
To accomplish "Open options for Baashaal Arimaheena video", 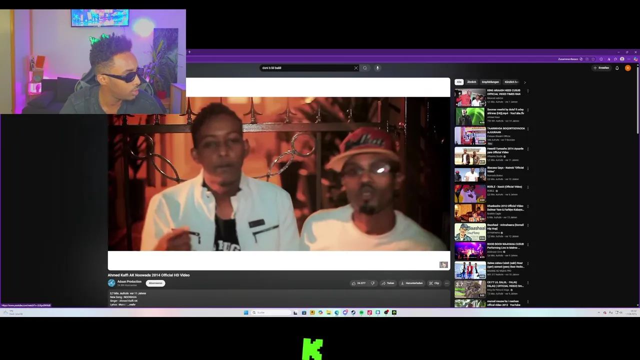I will tap(528, 225).
